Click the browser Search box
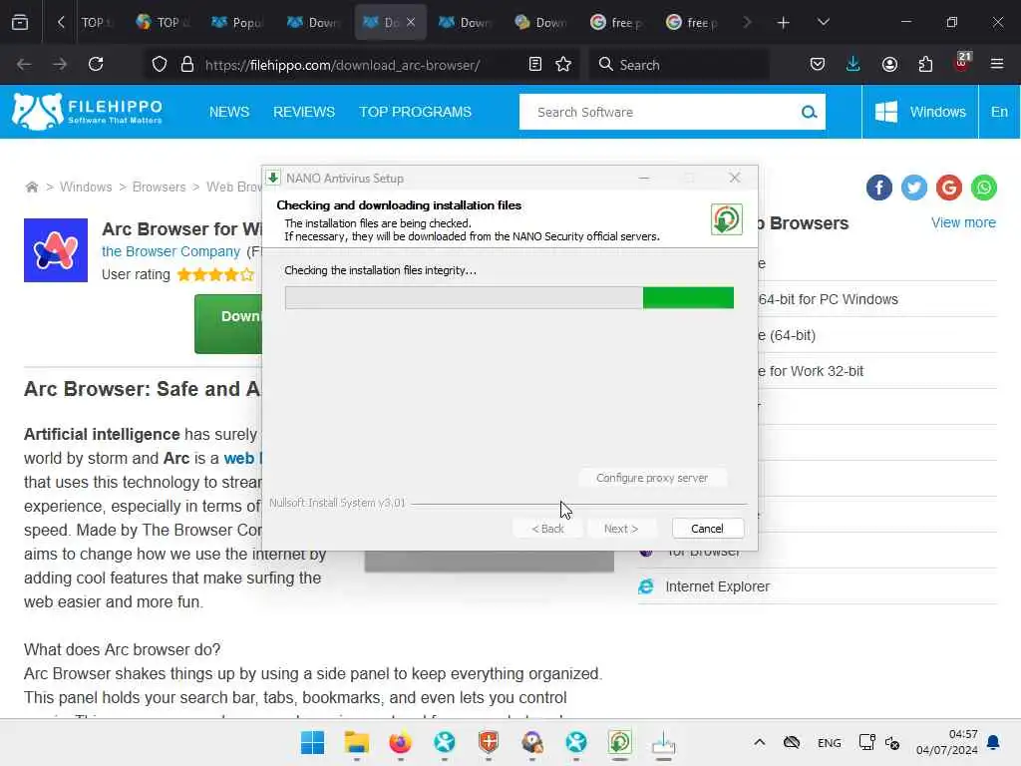 click(x=679, y=65)
